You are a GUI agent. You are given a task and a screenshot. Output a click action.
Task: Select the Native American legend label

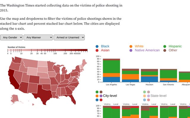(x=147, y=50)
